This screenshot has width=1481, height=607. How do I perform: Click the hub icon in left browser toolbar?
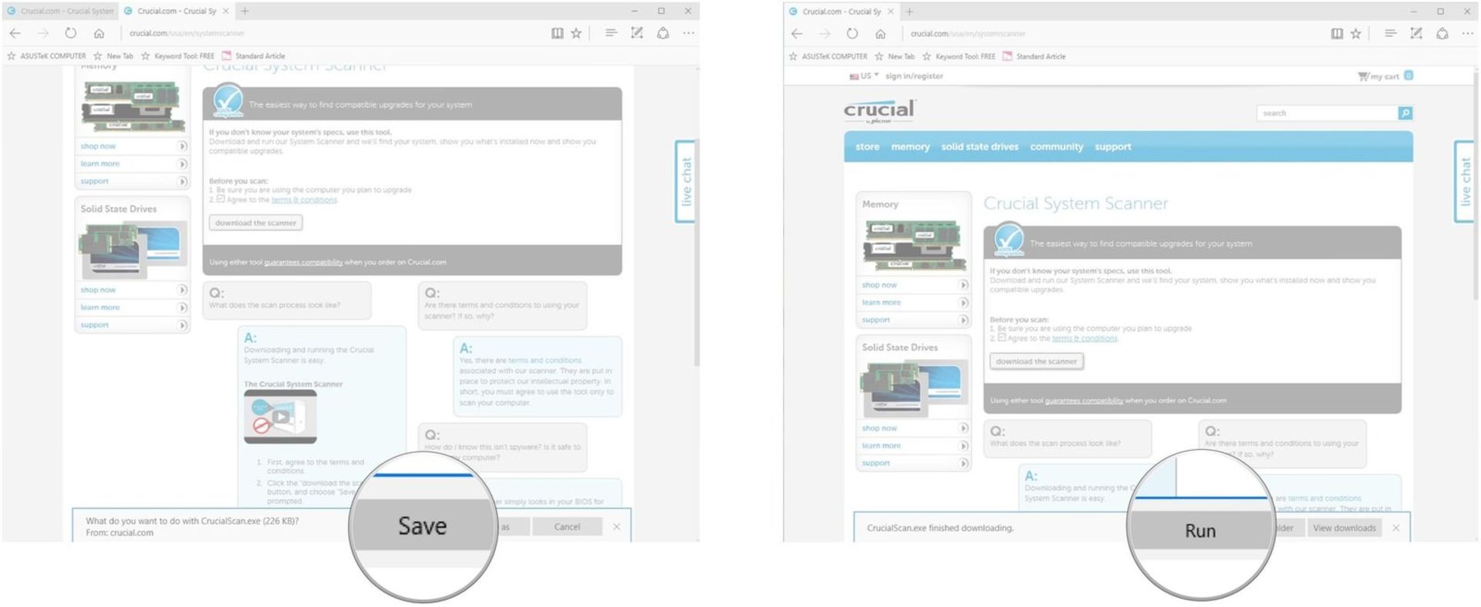[611, 33]
